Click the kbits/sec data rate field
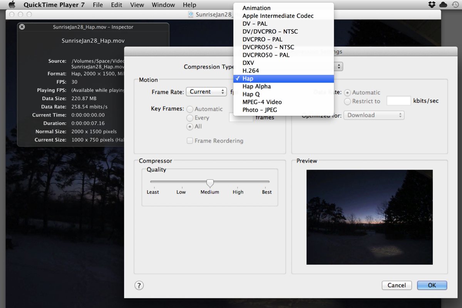Image resolution: width=462 pixels, height=308 pixels. click(x=398, y=101)
